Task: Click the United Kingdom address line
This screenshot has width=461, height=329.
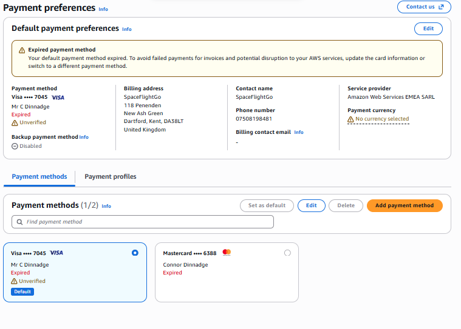Action: tap(145, 130)
